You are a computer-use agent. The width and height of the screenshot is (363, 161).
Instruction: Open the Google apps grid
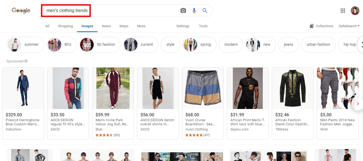(343, 11)
